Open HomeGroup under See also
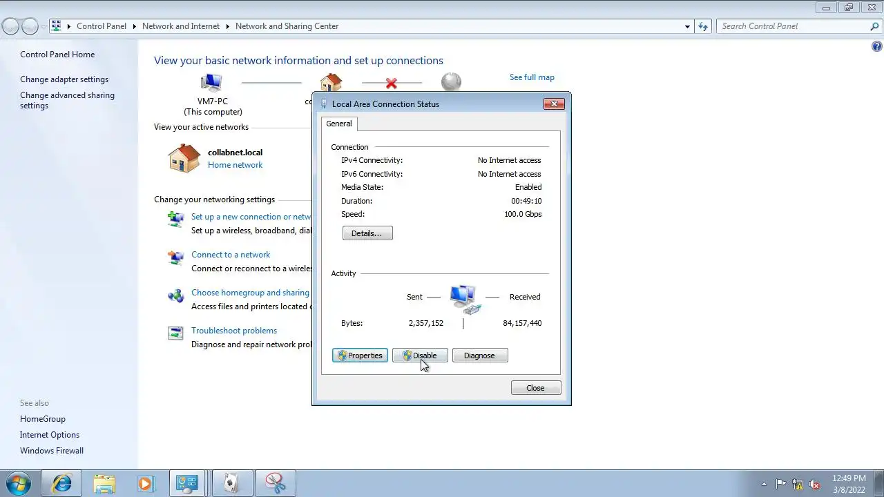This screenshot has height=497, width=884. (43, 419)
